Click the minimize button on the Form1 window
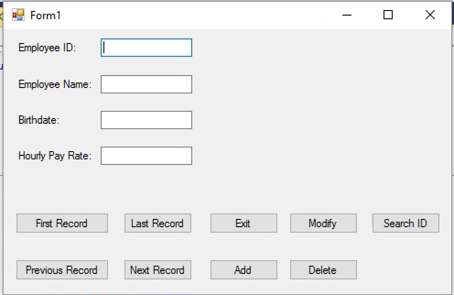454x295 pixels. (x=346, y=15)
